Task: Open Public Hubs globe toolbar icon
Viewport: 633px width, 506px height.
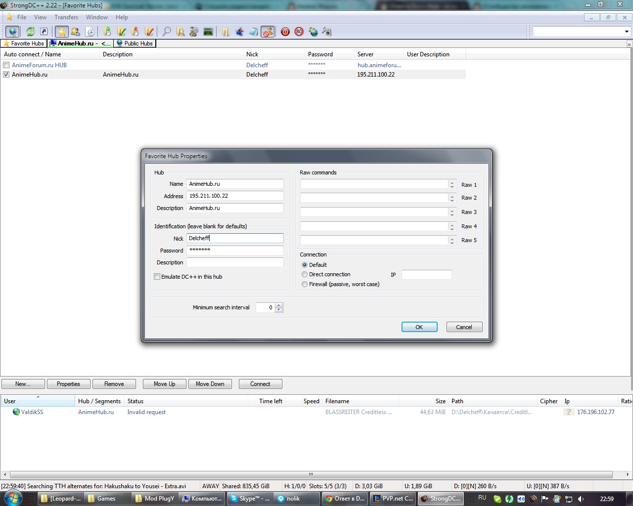Action: pyautogui.click(x=12, y=32)
